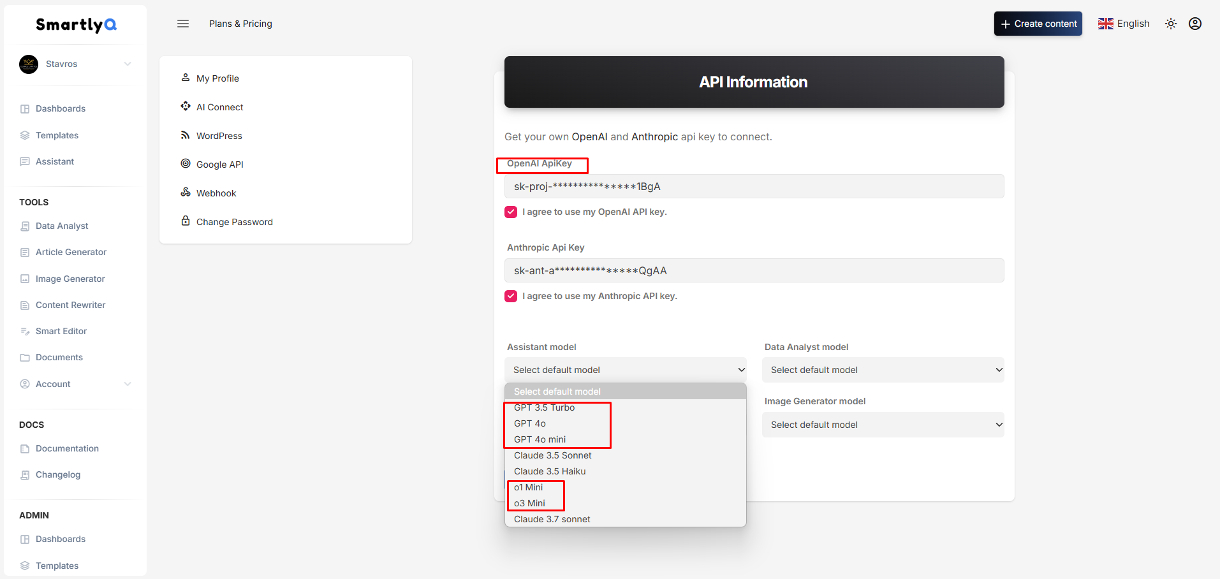Click the Documents folder icon
This screenshot has height=579, width=1220.
tap(25, 358)
